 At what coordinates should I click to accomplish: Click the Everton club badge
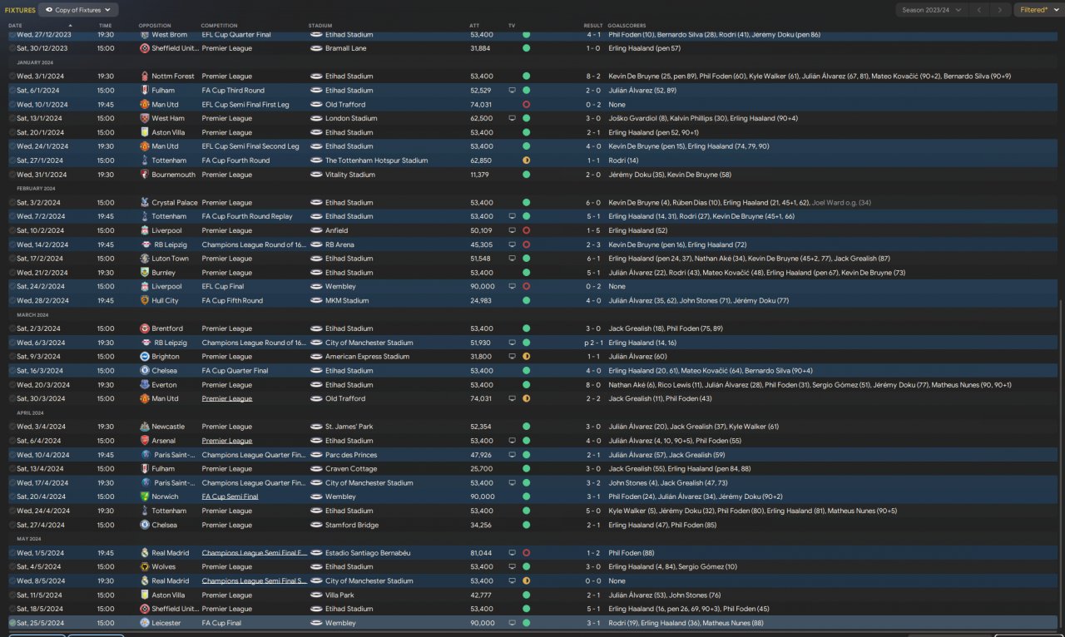point(145,385)
